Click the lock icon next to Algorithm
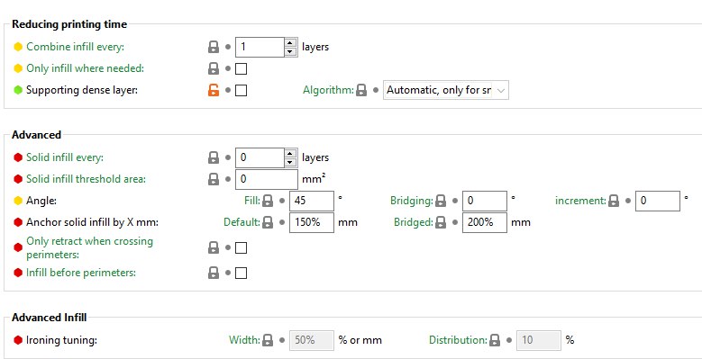Screen dimensions: 702x359 tap(361, 90)
